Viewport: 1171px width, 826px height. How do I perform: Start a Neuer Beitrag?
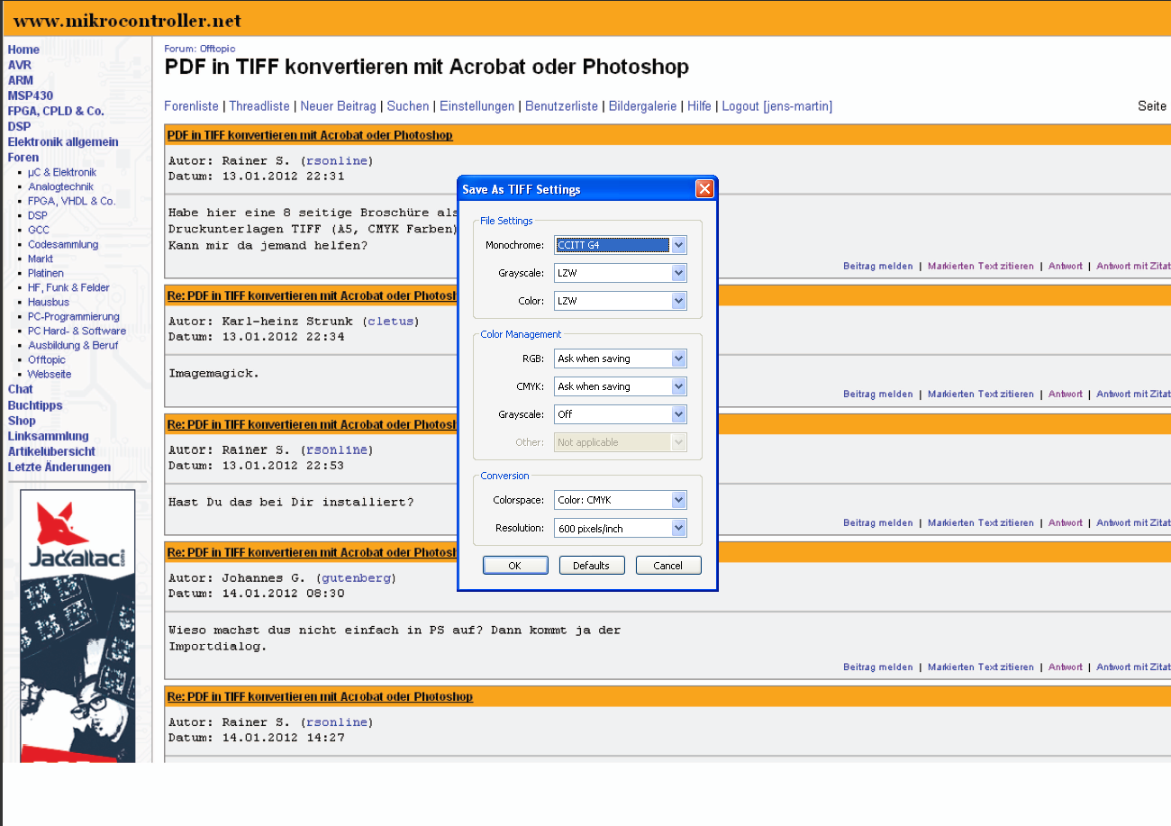339,106
